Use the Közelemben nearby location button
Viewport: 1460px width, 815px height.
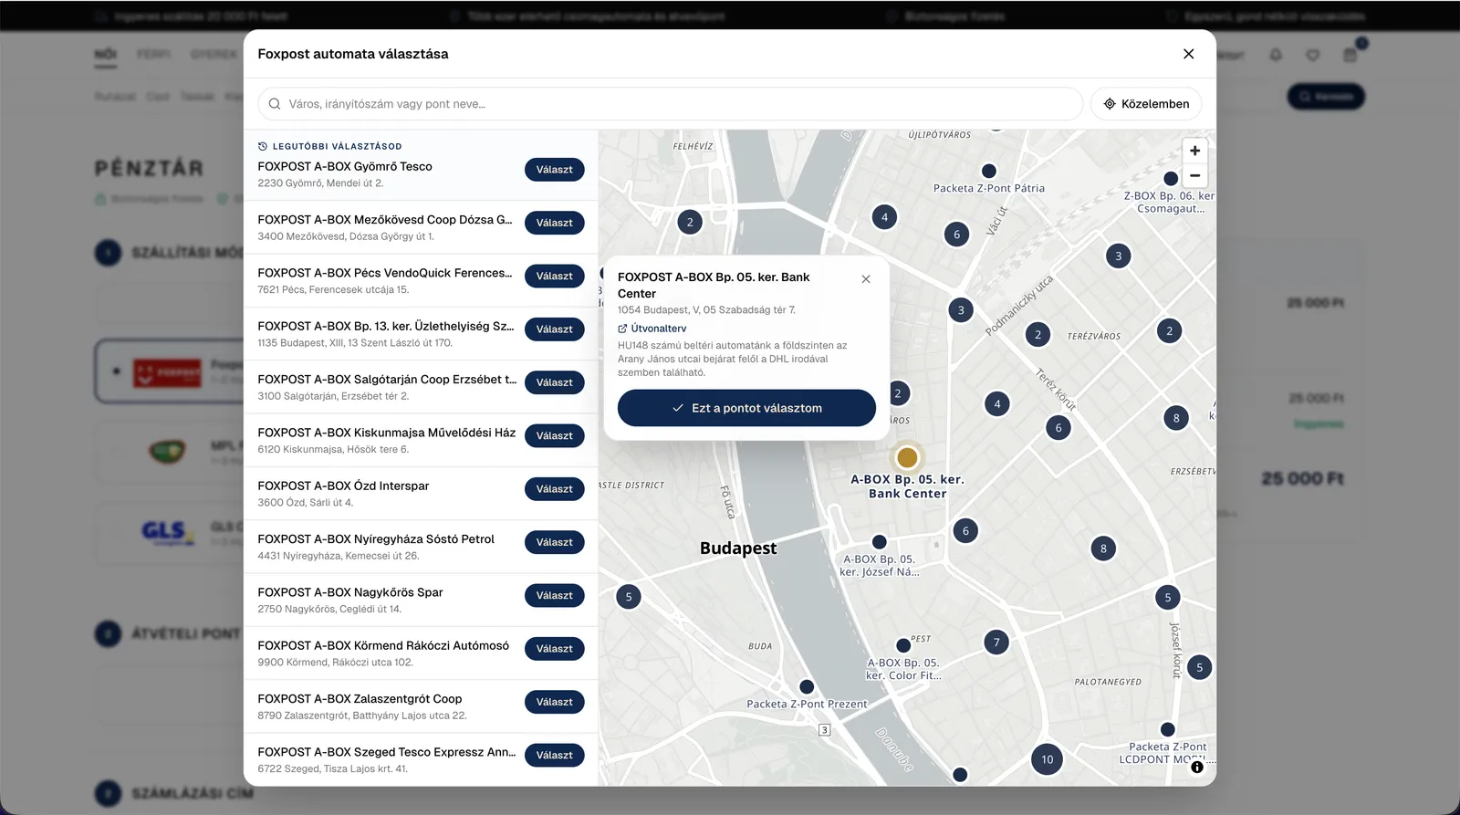click(x=1146, y=104)
